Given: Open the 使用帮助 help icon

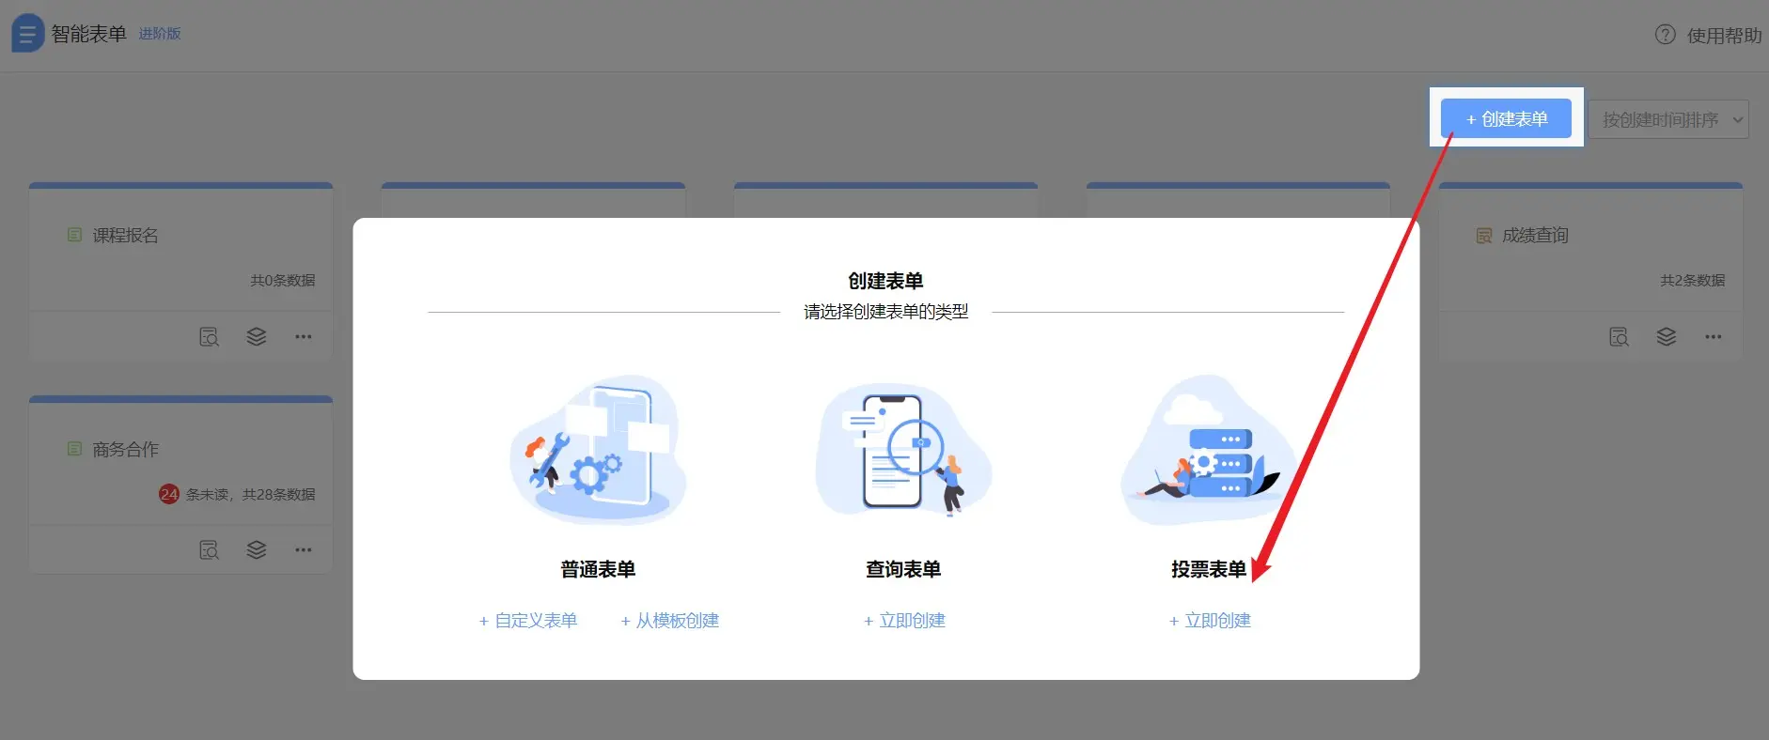Looking at the screenshot, I should [1665, 35].
